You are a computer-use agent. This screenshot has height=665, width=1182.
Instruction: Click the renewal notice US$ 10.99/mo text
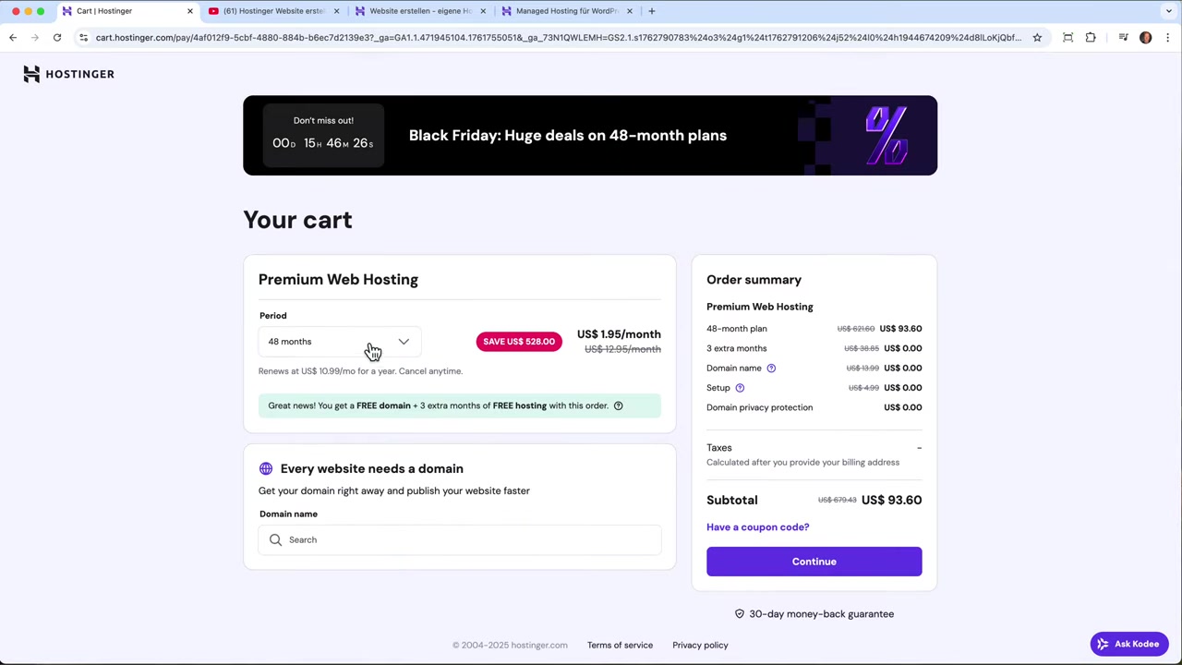tap(360, 371)
